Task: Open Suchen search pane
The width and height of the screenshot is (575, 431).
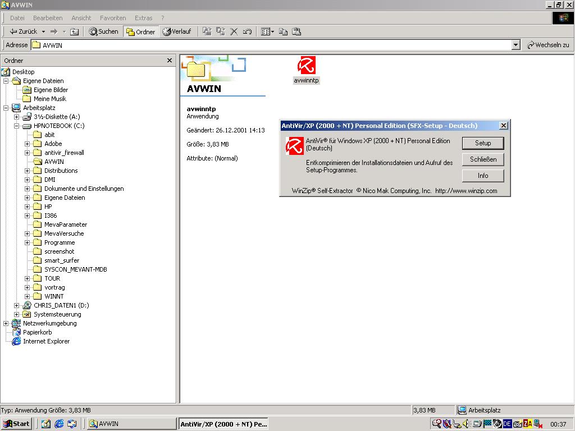Action: (x=104, y=32)
